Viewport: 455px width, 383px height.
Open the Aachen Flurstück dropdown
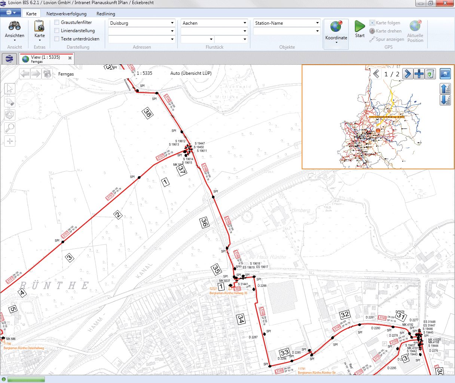point(245,23)
